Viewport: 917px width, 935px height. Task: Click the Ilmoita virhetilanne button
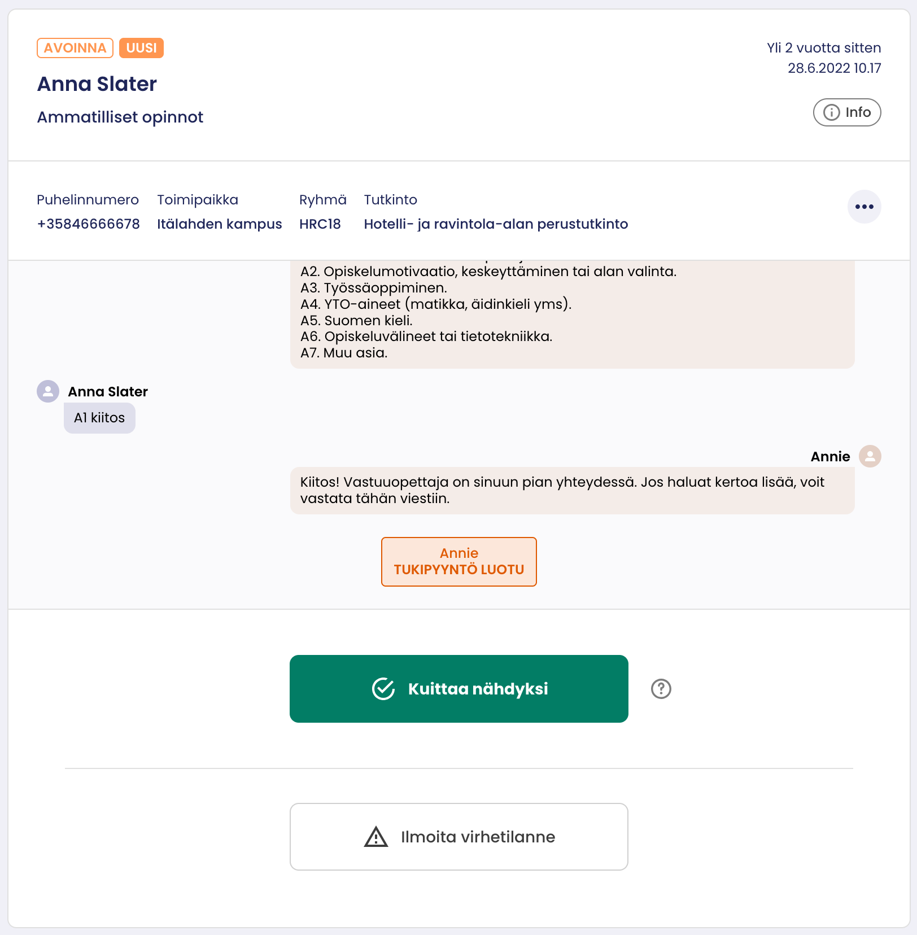click(459, 837)
